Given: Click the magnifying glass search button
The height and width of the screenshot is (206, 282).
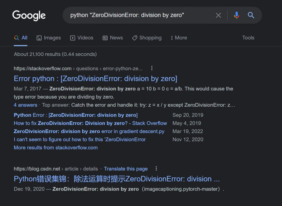Looking at the screenshot, I should point(251,15).
